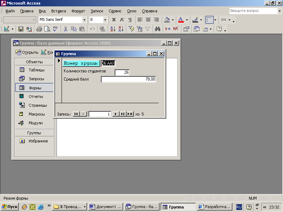283x212 pixels.
Task: Click the fill/back color bucket
Action: 167,20
